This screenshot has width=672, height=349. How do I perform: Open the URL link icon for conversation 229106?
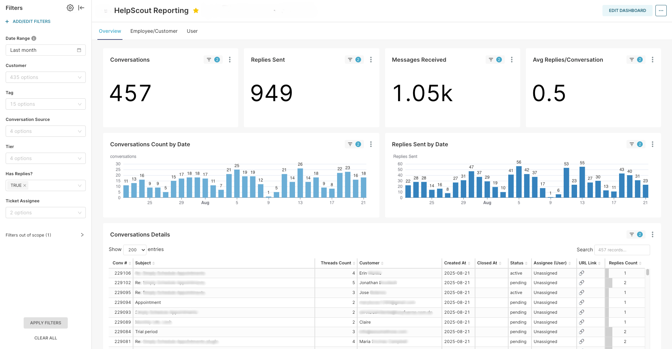[582, 273]
